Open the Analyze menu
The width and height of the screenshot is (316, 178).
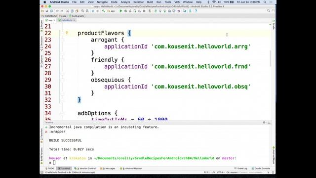pyautogui.click(x=125, y=2)
